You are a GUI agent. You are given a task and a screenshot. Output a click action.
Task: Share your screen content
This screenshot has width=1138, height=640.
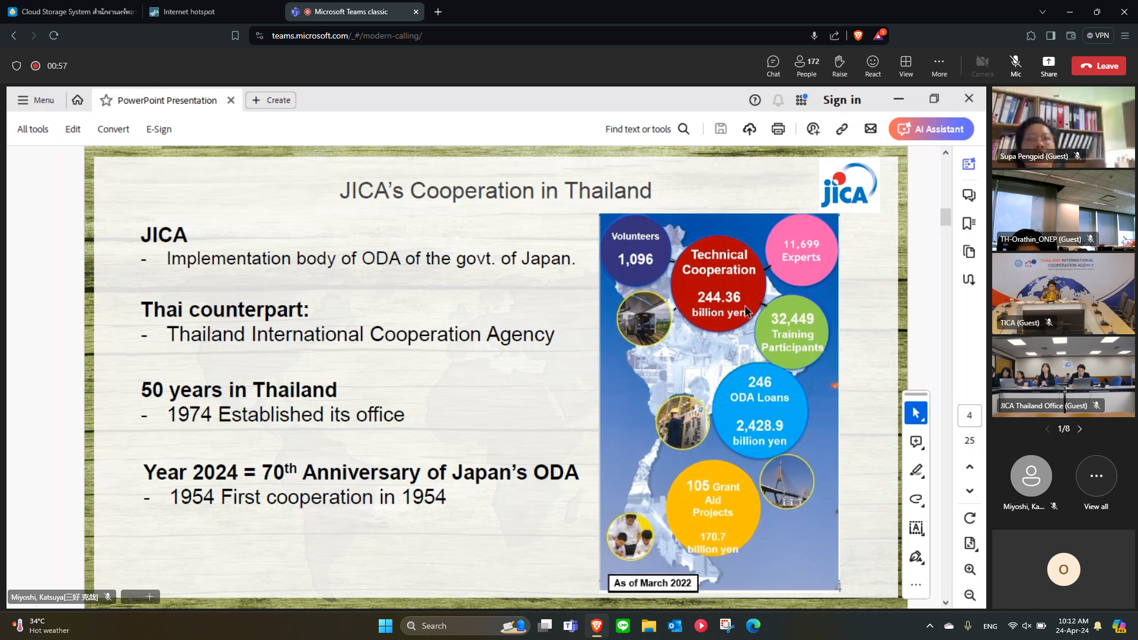pyautogui.click(x=1049, y=66)
